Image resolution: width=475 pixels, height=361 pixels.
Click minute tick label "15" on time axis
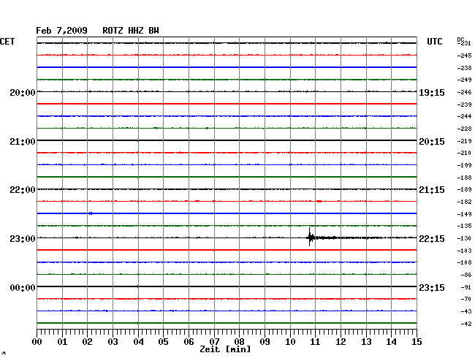[417, 342]
